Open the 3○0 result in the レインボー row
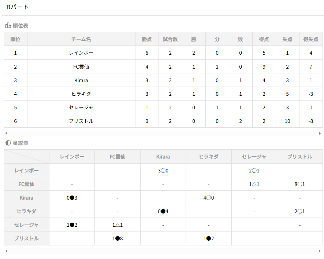This screenshot has height=259, width=324. [x=163, y=171]
